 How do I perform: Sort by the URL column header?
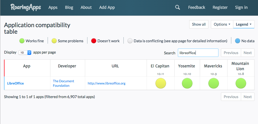click(116, 68)
